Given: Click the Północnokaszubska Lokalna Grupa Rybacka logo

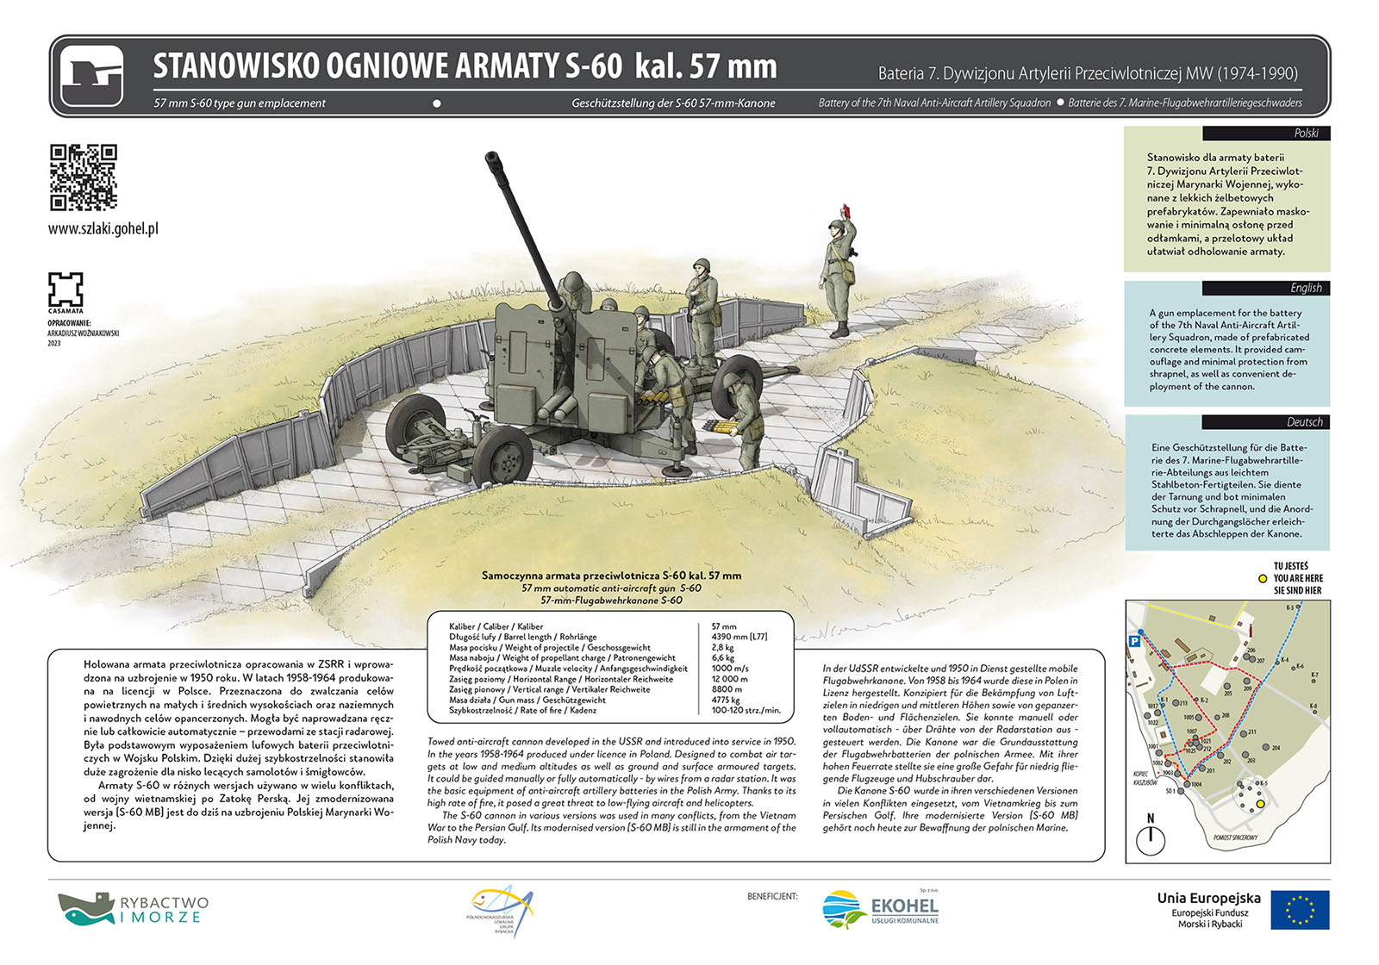Looking at the screenshot, I should pyautogui.click(x=501, y=911).
